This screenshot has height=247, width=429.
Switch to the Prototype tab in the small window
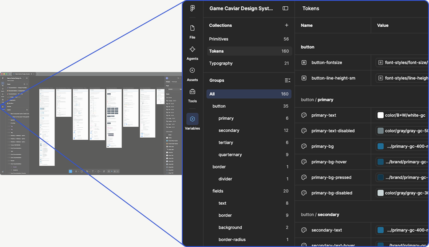point(174,82)
